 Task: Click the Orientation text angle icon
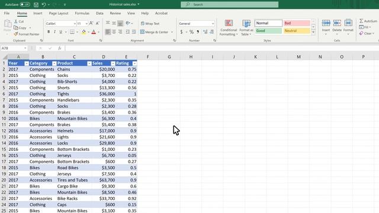[128, 23]
